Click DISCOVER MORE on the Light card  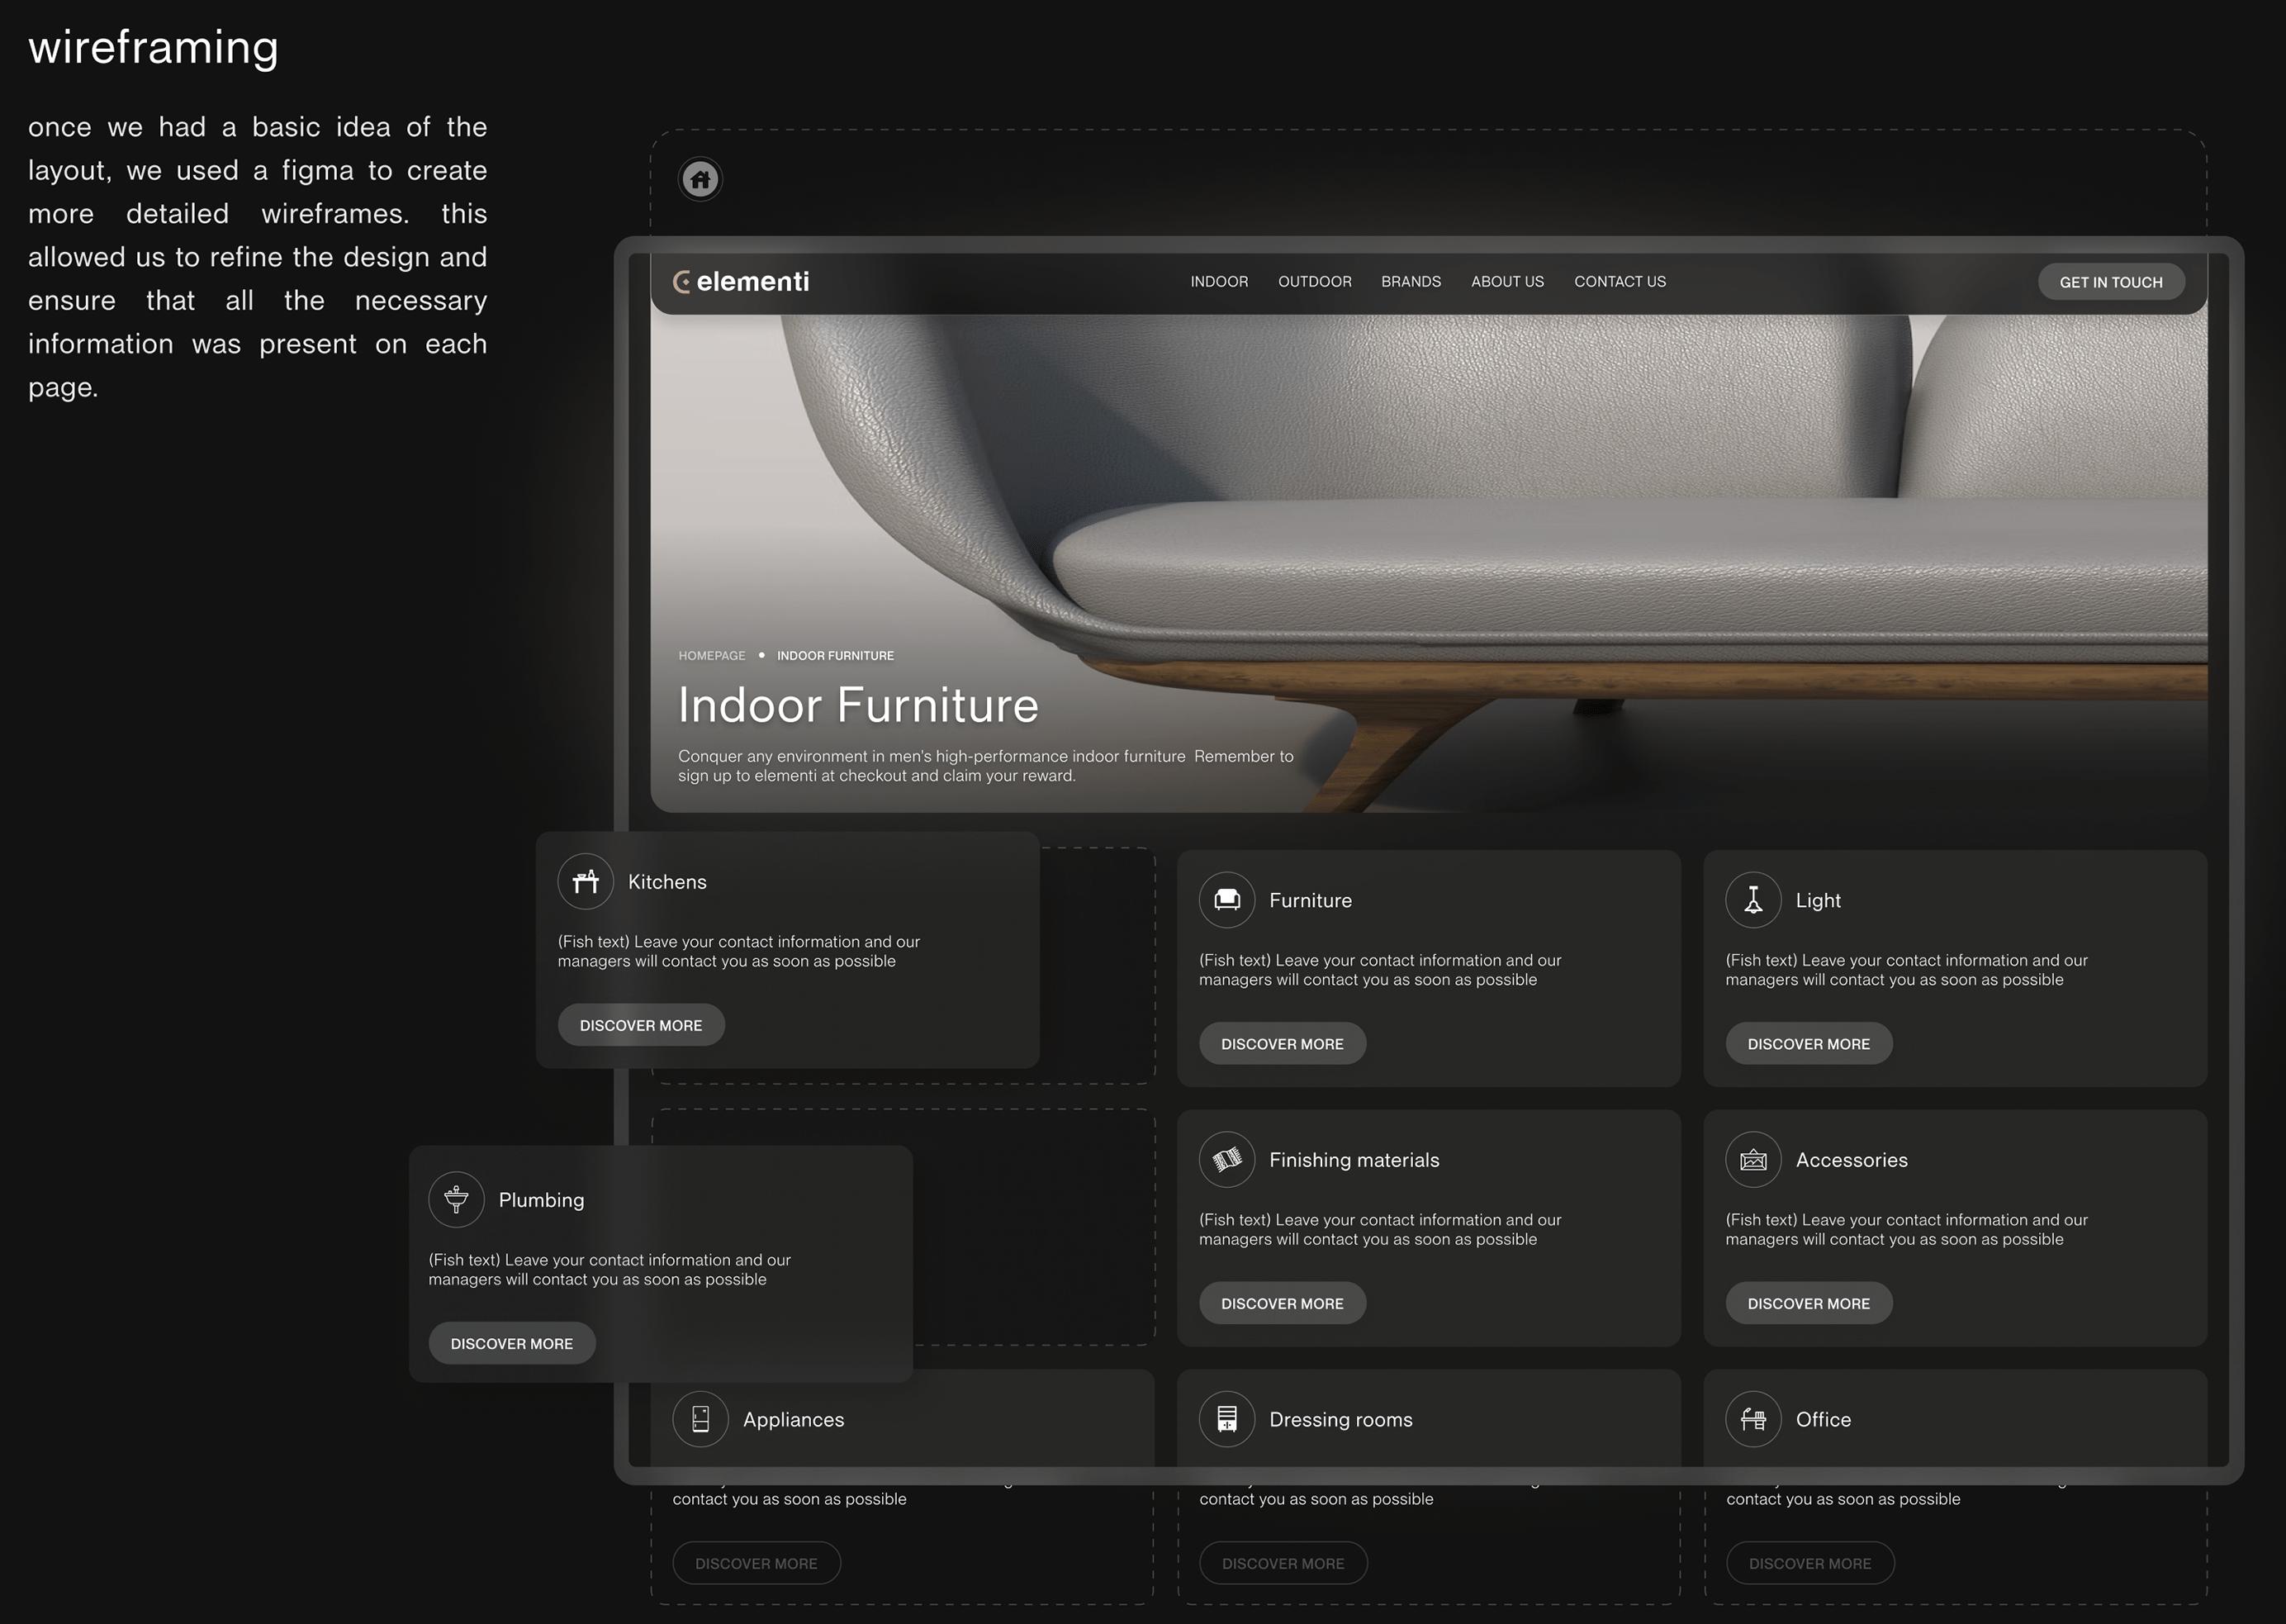1808,1043
